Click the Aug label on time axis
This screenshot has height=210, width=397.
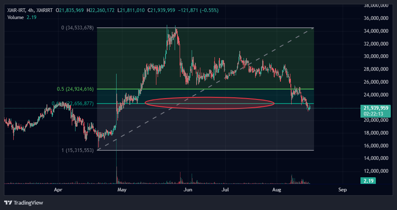pos(277,190)
